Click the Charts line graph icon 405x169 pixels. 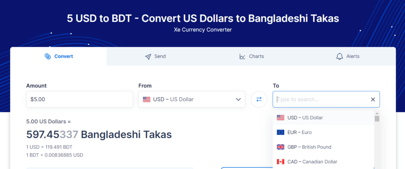click(x=242, y=56)
